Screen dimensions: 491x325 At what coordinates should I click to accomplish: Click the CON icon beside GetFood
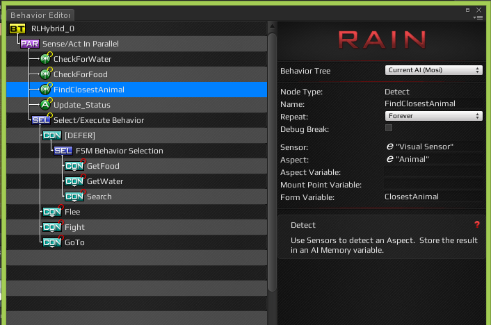[74, 166]
